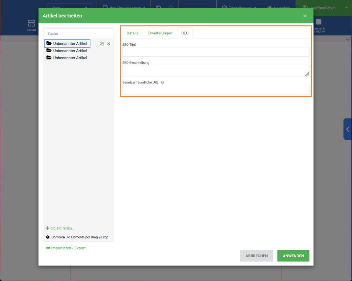The height and width of the screenshot is (281, 352).
Task: Click the desktop monitor view icon
Action: point(348,39)
